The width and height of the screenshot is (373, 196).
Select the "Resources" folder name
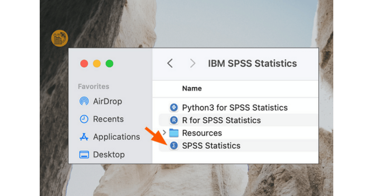(x=202, y=133)
